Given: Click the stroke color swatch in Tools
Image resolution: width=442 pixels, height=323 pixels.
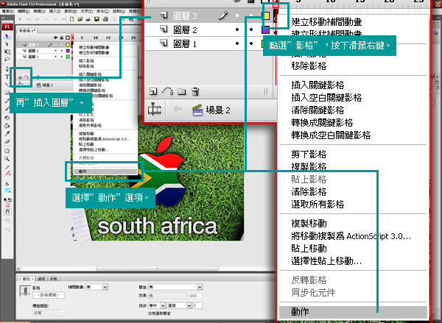Looking at the screenshot, I should tap(7, 173).
